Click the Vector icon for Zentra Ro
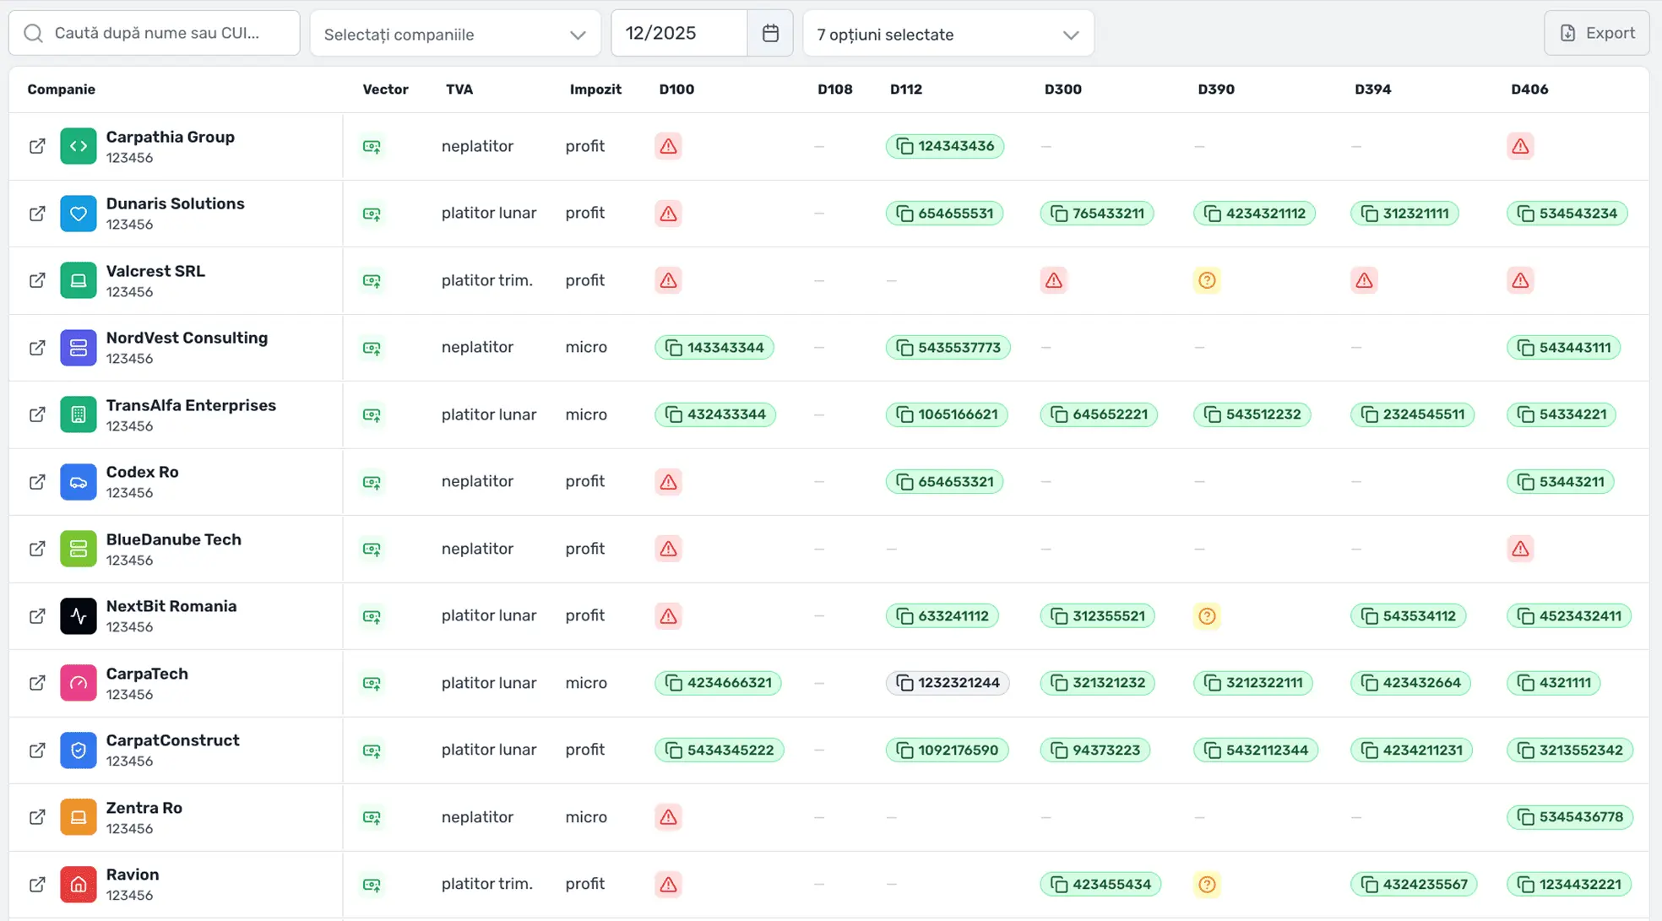Screen dimensions: 1662x921 click(x=372, y=817)
